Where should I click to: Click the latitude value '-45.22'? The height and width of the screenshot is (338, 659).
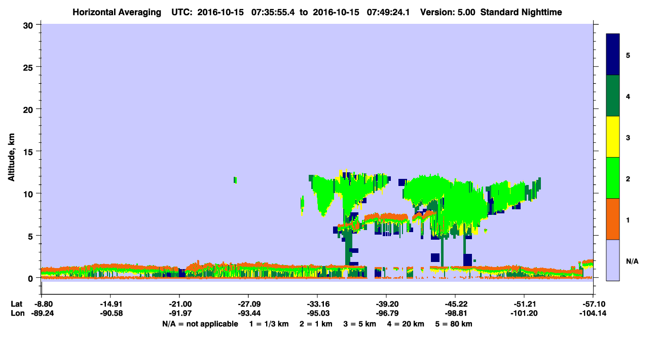point(455,304)
